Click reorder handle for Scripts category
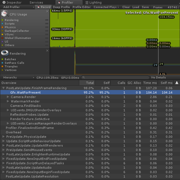This screenshot has width=180, height=180. [47, 23]
